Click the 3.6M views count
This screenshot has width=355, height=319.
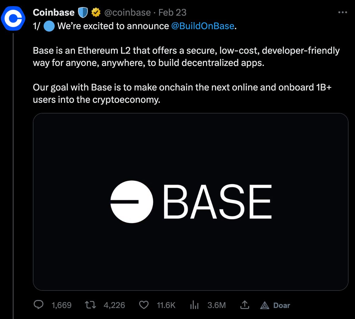217,305
